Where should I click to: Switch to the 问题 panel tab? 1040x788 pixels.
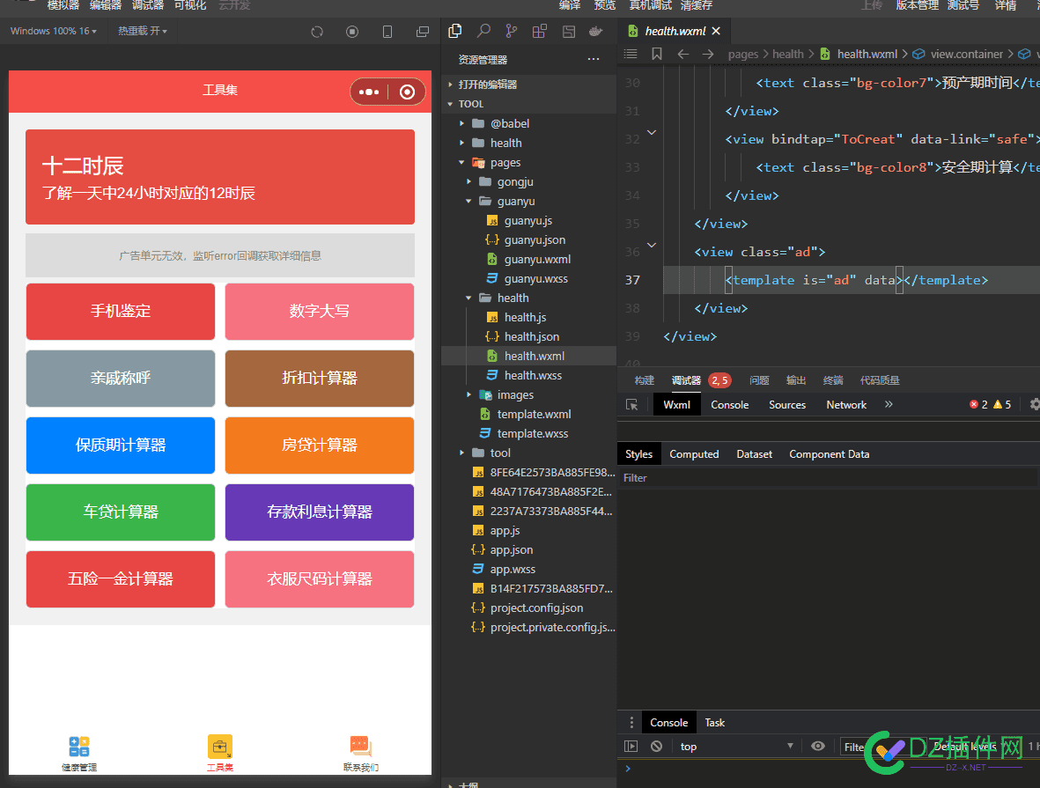pyautogui.click(x=759, y=380)
